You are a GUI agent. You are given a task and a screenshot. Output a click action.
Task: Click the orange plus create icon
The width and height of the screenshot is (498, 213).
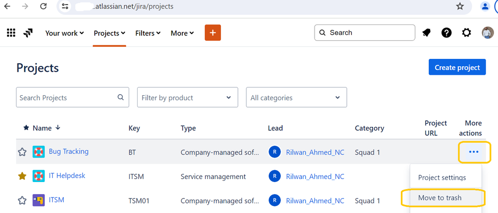pyautogui.click(x=213, y=33)
